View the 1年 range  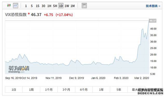click(x=101, y=89)
